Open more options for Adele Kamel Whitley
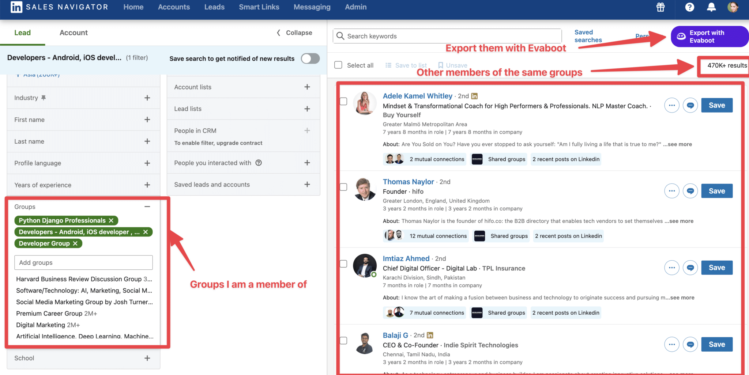Image resolution: width=749 pixels, height=375 pixels. [x=671, y=105]
